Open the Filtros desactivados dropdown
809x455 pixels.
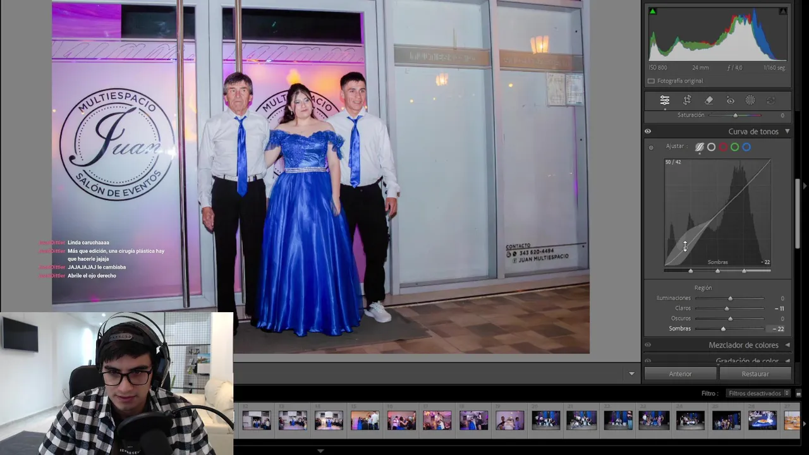[758, 394]
